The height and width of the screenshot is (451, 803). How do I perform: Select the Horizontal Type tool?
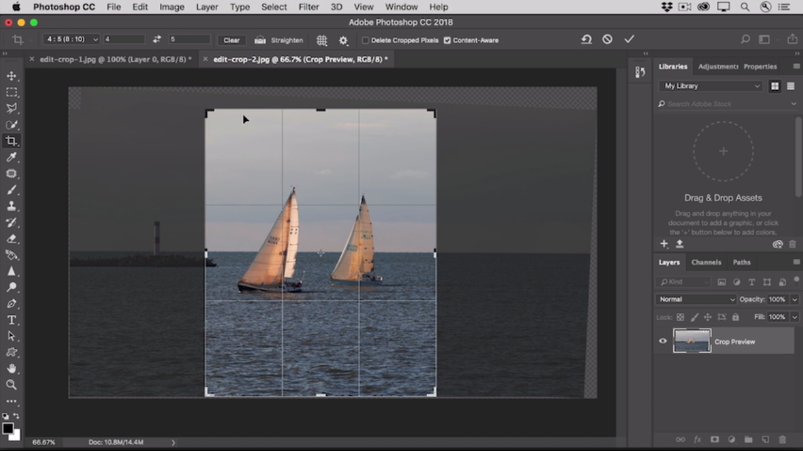pyautogui.click(x=11, y=320)
